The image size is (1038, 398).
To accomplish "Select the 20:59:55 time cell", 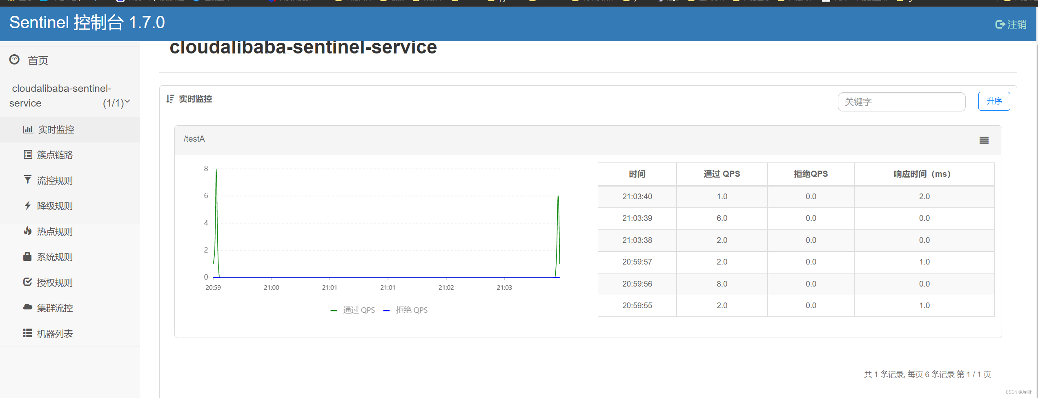I will tap(637, 305).
